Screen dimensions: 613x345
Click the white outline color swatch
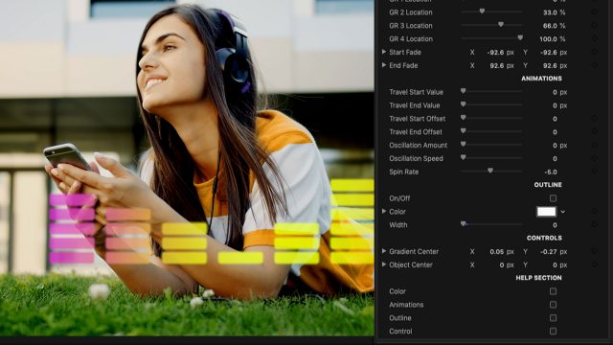[x=547, y=212]
